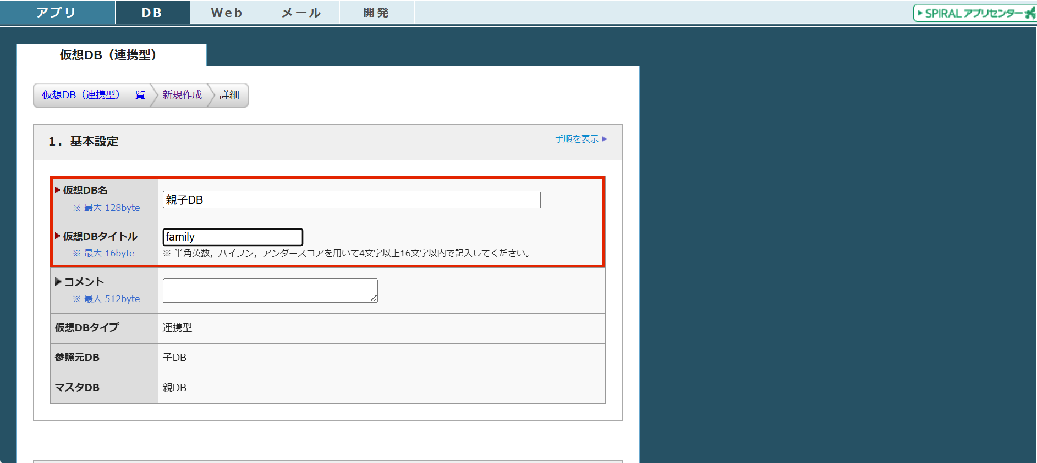Click into the コメント textarea

[x=270, y=291]
